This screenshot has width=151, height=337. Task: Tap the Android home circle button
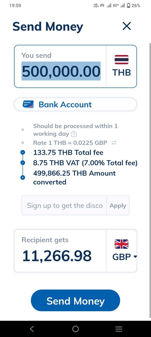[75, 329]
